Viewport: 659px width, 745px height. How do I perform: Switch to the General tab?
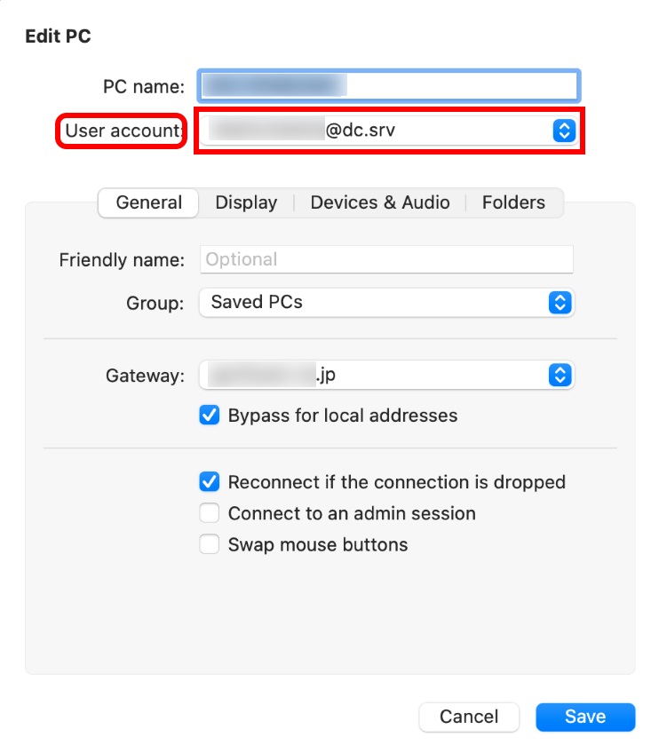coord(148,202)
